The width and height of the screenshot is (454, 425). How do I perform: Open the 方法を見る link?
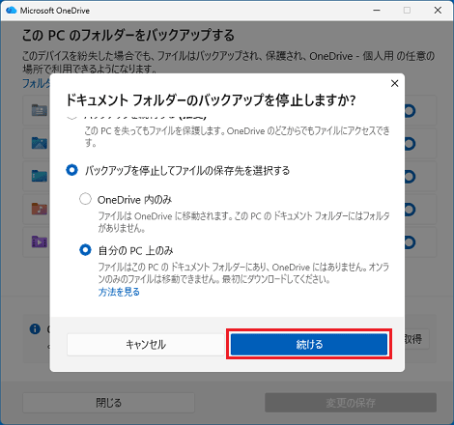coord(119,292)
